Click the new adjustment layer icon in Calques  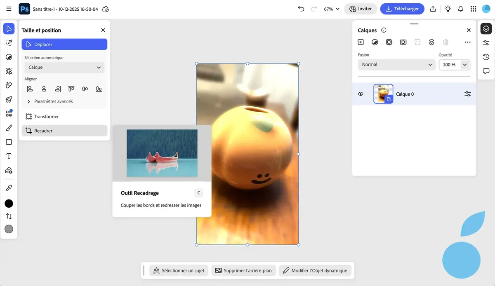pyautogui.click(x=375, y=42)
